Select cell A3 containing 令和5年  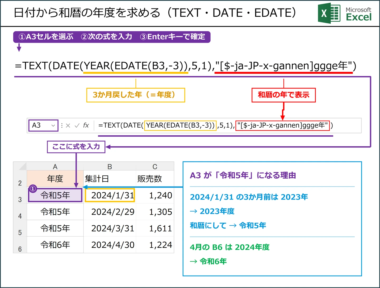(x=55, y=195)
